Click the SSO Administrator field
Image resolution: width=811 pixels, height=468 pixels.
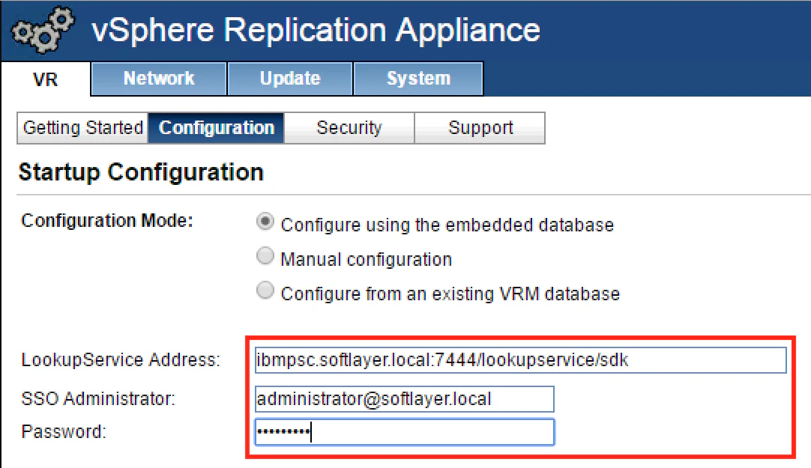(405, 399)
